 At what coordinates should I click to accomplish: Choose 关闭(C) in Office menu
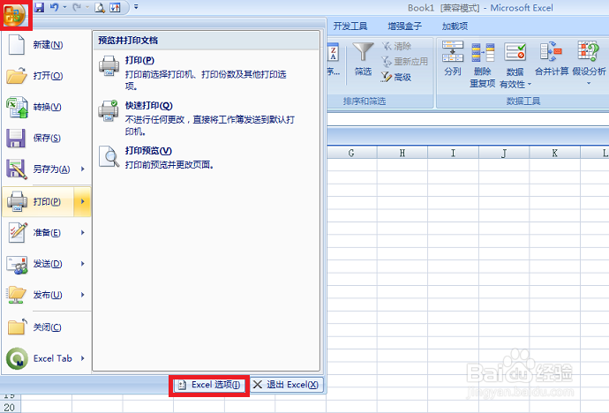pyautogui.click(x=47, y=327)
